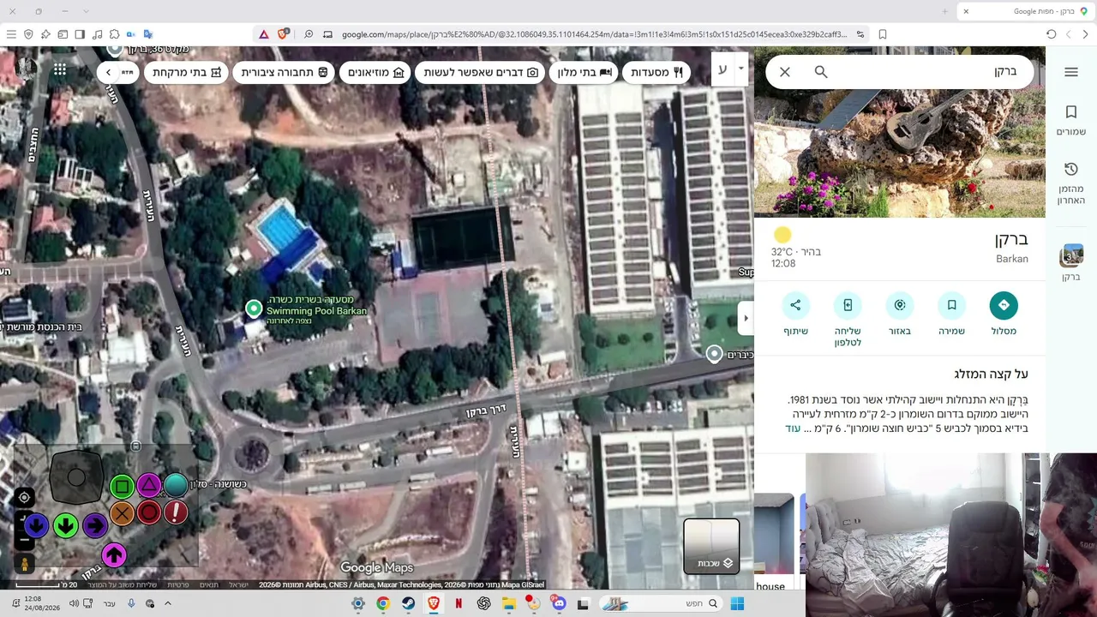This screenshot has height=617, width=1097.
Task: Open the Brave browser main menu
Action: [x=11, y=34]
